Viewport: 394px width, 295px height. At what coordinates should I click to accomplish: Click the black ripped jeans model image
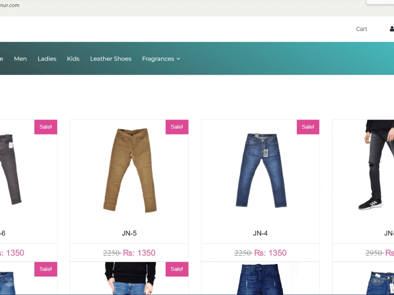click(x=376, y=165)
